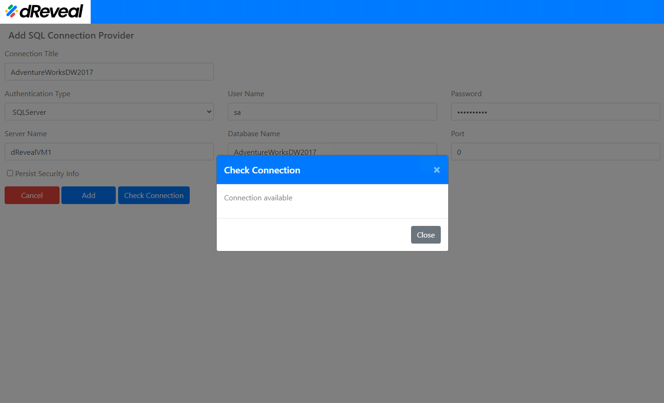Select SQLServer authentication option
Image resolution: width=664 pixels, height=403 pixels.
point(109,112)
